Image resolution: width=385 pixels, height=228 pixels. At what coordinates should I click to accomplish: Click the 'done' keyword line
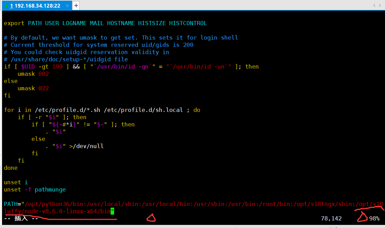11,168
